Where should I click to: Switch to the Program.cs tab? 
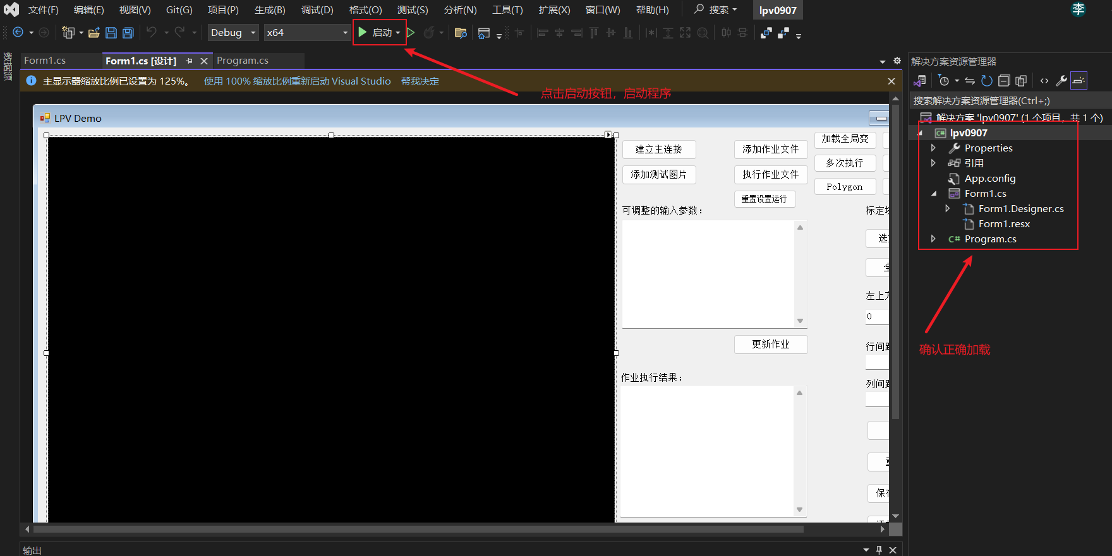coord(243,61)
